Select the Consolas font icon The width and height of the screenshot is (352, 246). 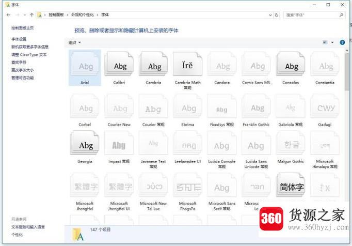[291, 64]
